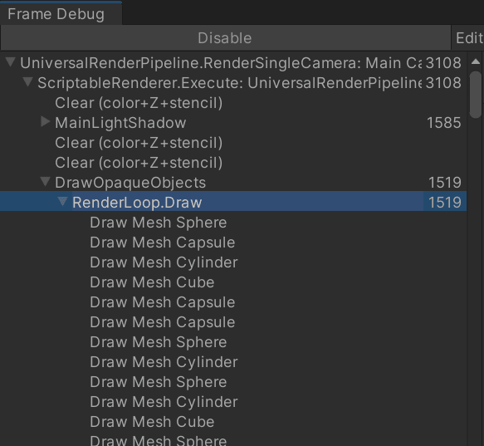Select the DrawOpaqueObjects row
Image resolution: width=484 pixels, height=446 pixels.
coord(233,183)
